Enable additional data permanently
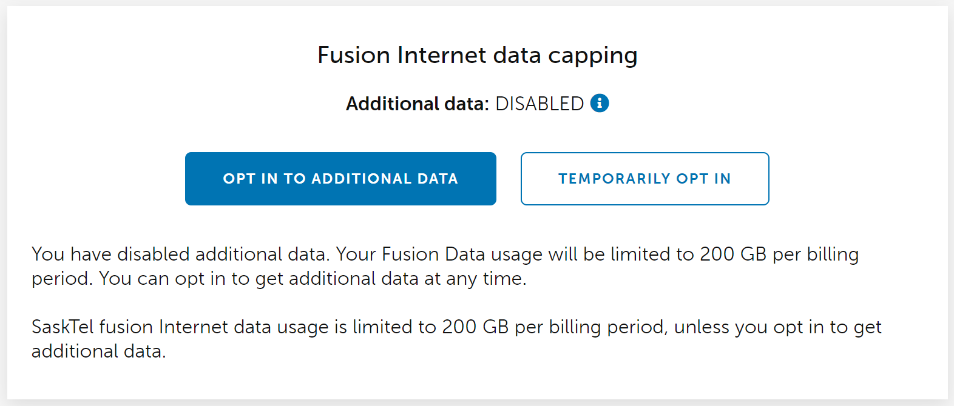Viewport: 954px width, 406px height. click(x=340, y=178)
